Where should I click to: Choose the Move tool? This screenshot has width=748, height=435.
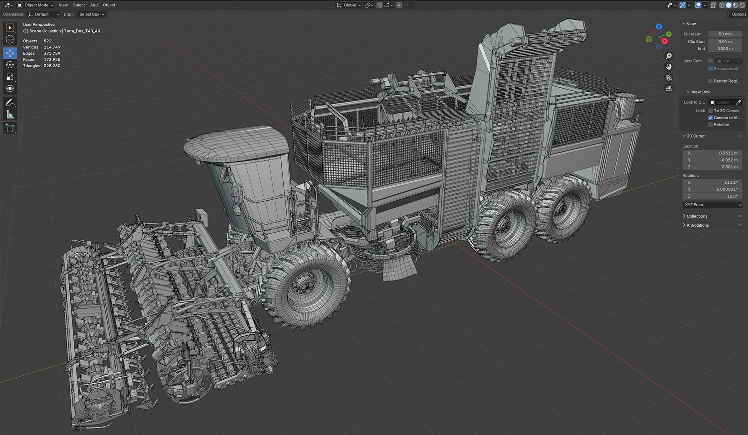[x=10, y=53]
